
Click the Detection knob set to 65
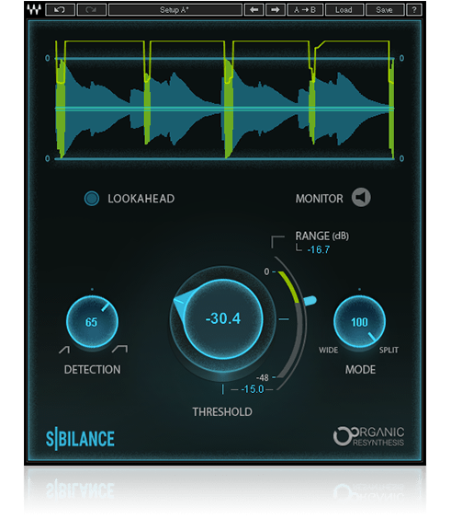tap(92, 321)
